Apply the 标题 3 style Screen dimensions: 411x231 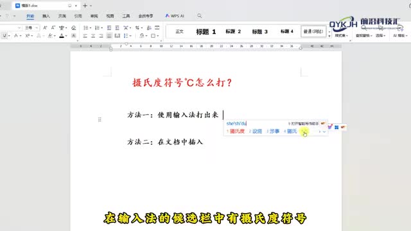tap(259, 31)
